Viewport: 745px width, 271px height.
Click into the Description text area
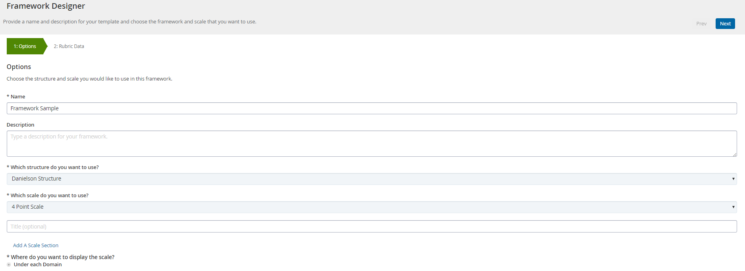[372, 143]
